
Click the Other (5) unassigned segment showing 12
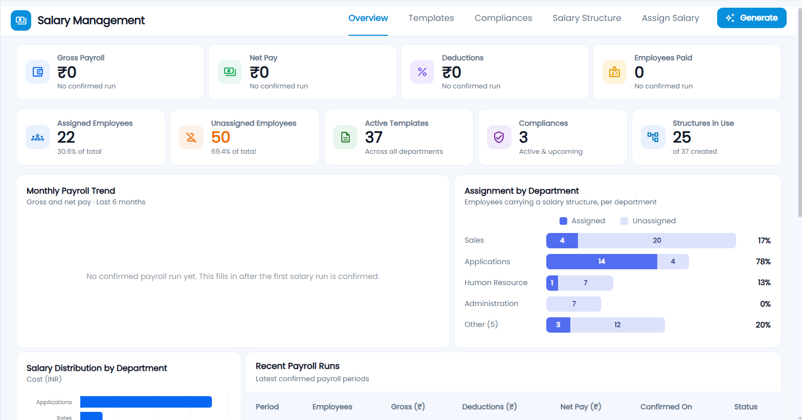coord(617,325)
